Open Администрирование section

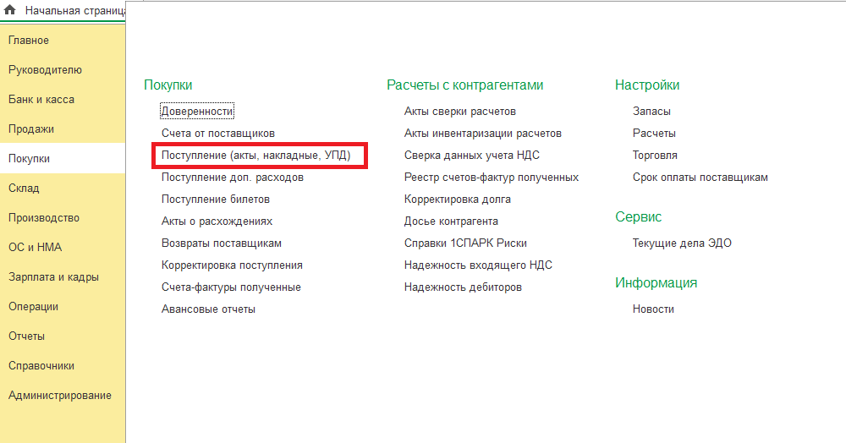59,396
